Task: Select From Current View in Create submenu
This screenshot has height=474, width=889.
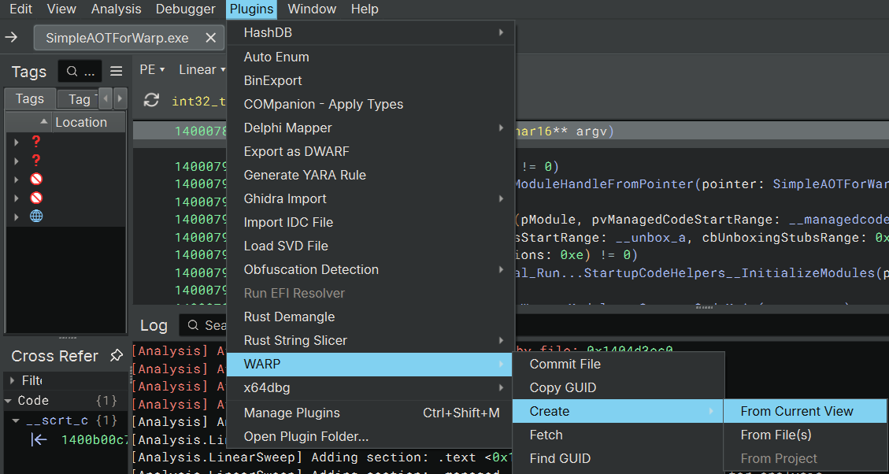Action: tap(796, 411)
